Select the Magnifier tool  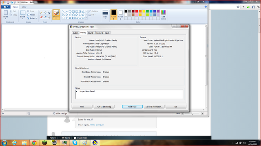pyautogui.click(x=49, y=17)
